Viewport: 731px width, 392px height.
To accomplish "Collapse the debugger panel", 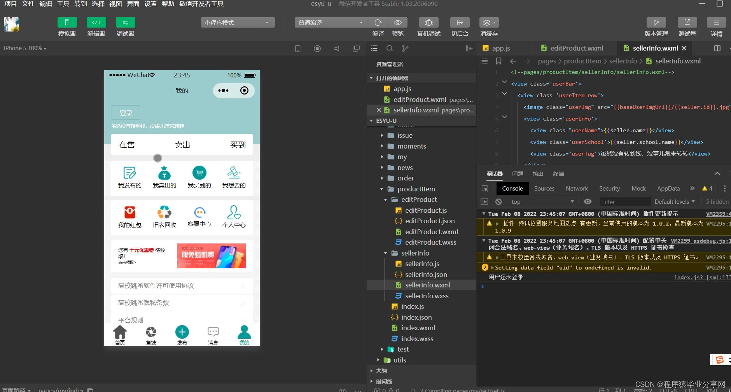I will [x=717, y=173].
